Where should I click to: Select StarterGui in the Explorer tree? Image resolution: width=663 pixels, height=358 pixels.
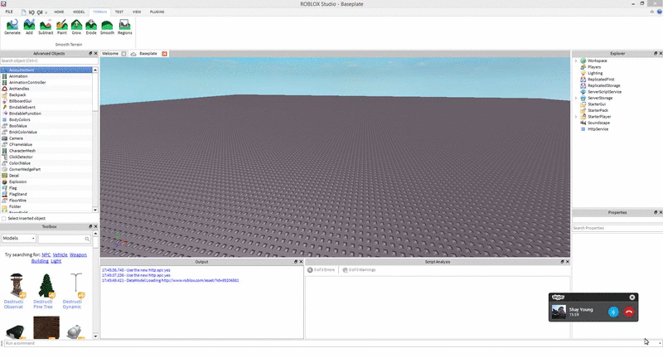click(x=597, y=104)
